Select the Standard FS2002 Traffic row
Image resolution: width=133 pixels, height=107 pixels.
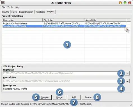[x=64, y=26]
